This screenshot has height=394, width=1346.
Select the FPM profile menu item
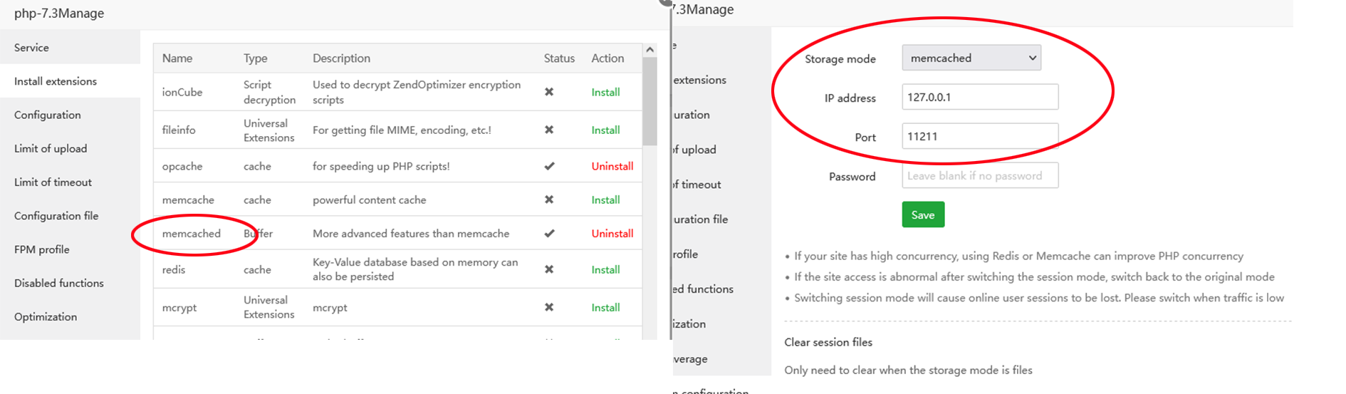[x=42, y=249]
